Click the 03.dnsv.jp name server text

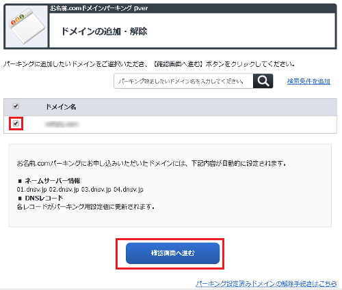click(96, 190)
